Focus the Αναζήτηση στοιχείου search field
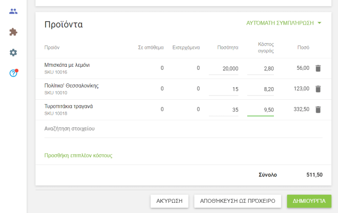The height and width of the screenshot is (213, 338). [183, 129]
